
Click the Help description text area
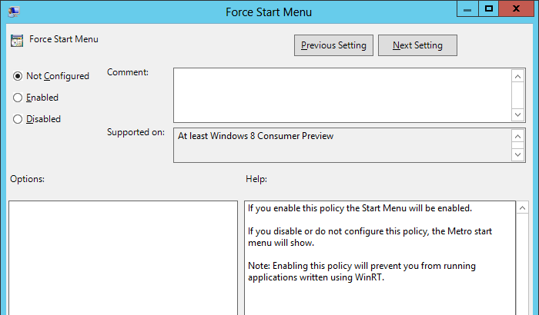tap(377, 254)
